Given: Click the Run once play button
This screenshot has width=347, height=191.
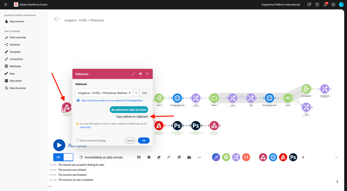Looking at the screenshot, I should click(x=59, y=145).
